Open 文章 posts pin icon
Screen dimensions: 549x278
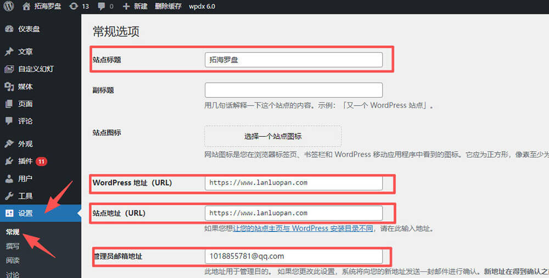tap(9, 52)
